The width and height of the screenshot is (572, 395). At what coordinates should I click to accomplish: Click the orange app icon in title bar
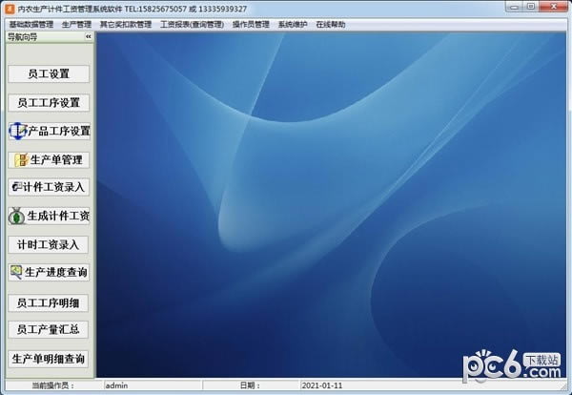pyautogui.click(x=10, y=9)
